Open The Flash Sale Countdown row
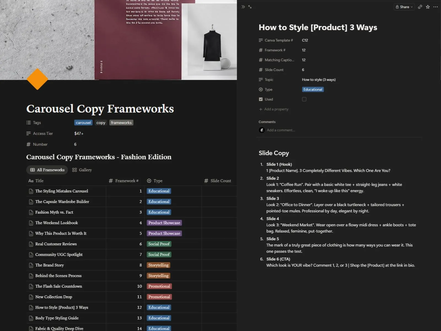The width and height of the screenshot is (441, 331). tap(59, 286)
